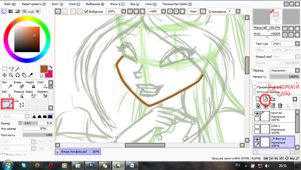Open the Окно menu

coord(151,4)
